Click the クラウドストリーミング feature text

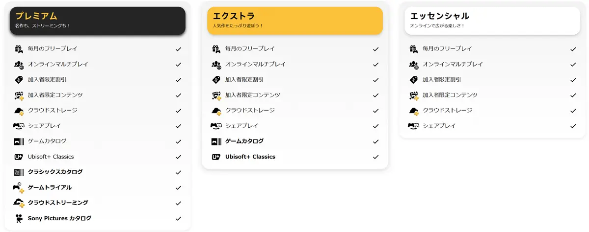[58, 203]
